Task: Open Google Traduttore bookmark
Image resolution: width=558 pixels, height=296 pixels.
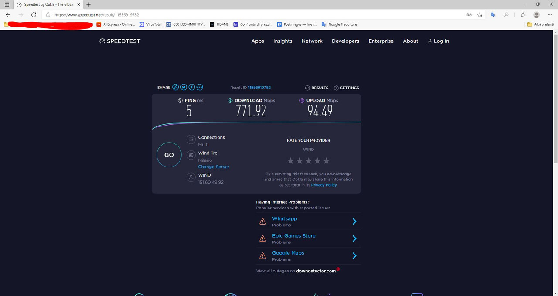Action: point(339,24)
